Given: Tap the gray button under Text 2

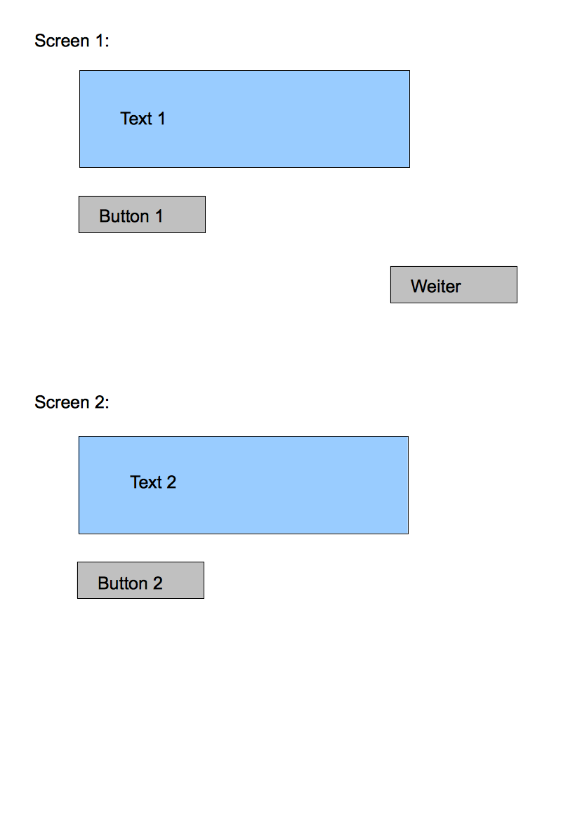Looking at the screenshot, I should (x=140, y=581).
